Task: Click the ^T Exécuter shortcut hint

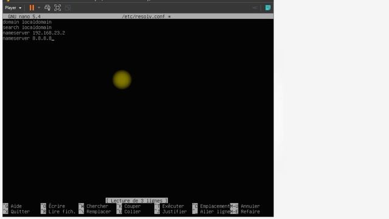Action: (169, 206)
